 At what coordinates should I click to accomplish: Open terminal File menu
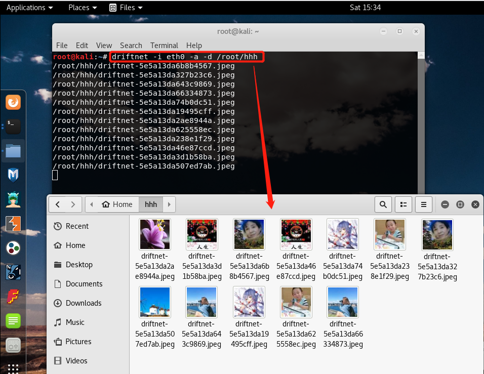coord(62,46)
